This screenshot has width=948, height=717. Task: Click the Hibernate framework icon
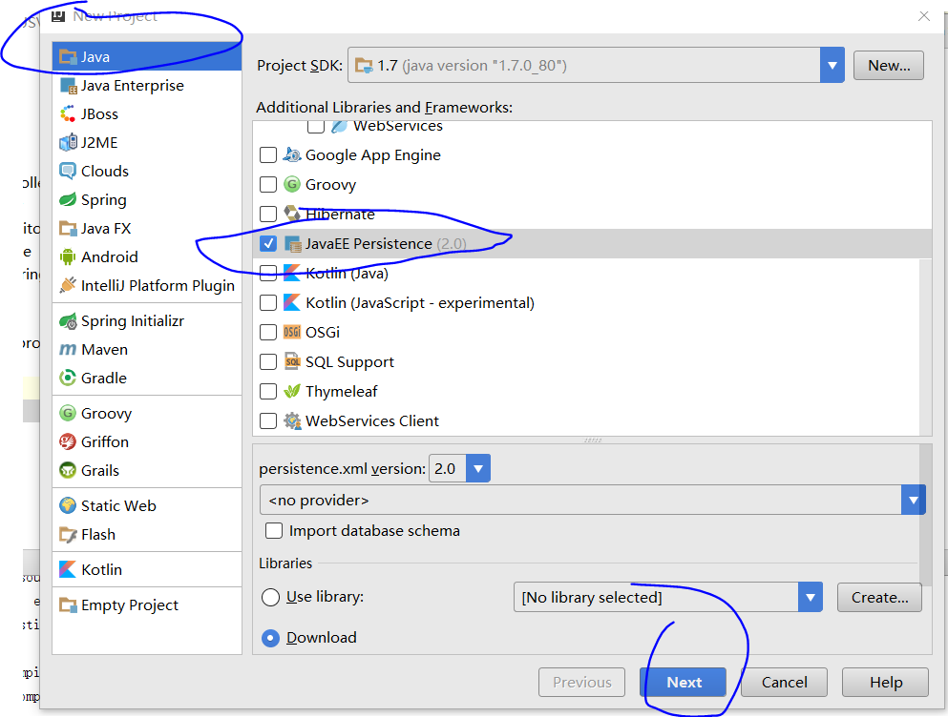(292, 214)
